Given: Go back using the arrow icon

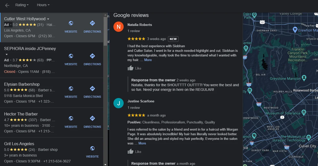Looking at the screenshot, I should (x=7, y=5).
